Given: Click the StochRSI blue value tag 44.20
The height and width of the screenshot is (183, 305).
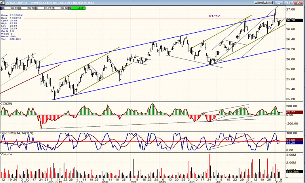Looking at the screenshot, I should point(294,143).
